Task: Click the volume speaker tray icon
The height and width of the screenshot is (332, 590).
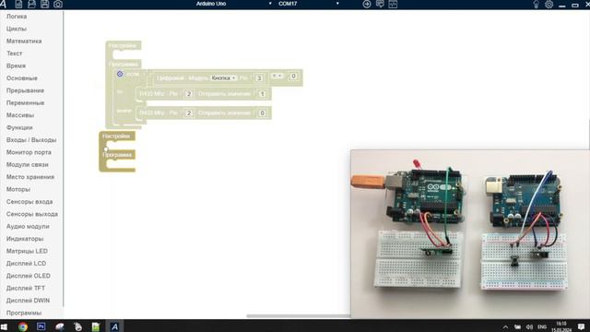Action: 529,327
